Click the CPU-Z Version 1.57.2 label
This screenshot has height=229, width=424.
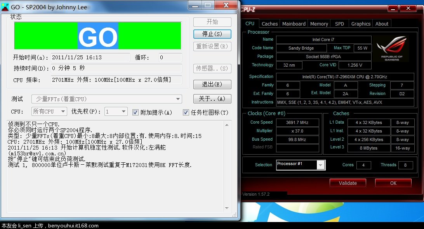[256, 194]
